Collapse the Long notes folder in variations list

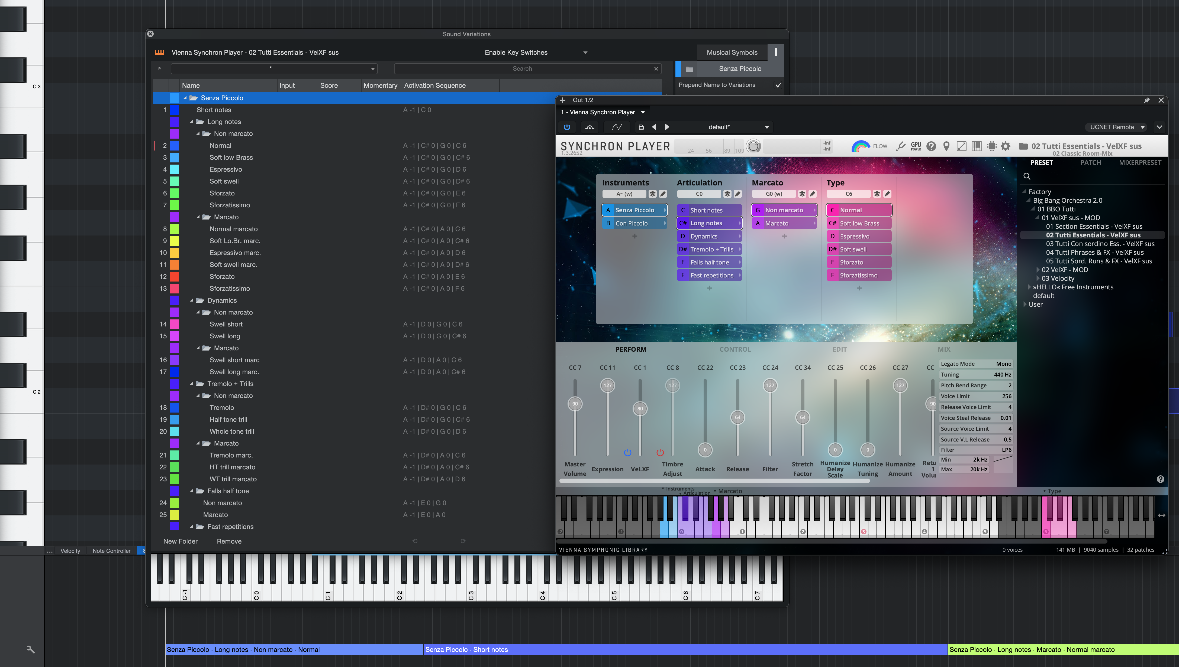pos(192,122)
